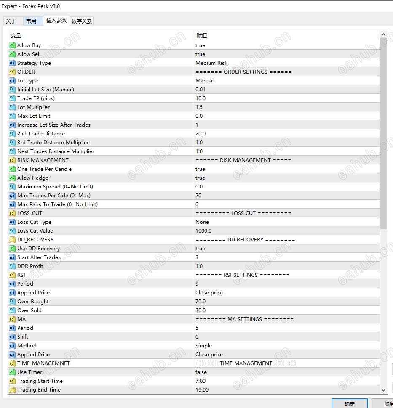This screenshot has width=393, height=408.
Task: Click the string icon beside ORDER
Action: tap(12, 72)
